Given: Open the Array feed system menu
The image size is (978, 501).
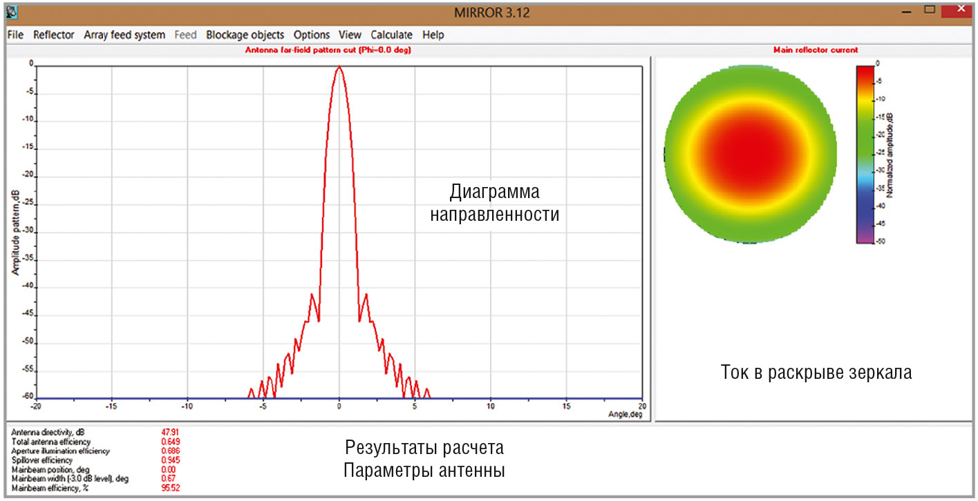Looking at the screenshot, I should pos(124,35).
